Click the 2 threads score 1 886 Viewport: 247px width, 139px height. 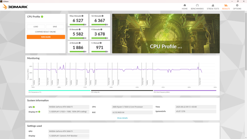click(78, 48)
